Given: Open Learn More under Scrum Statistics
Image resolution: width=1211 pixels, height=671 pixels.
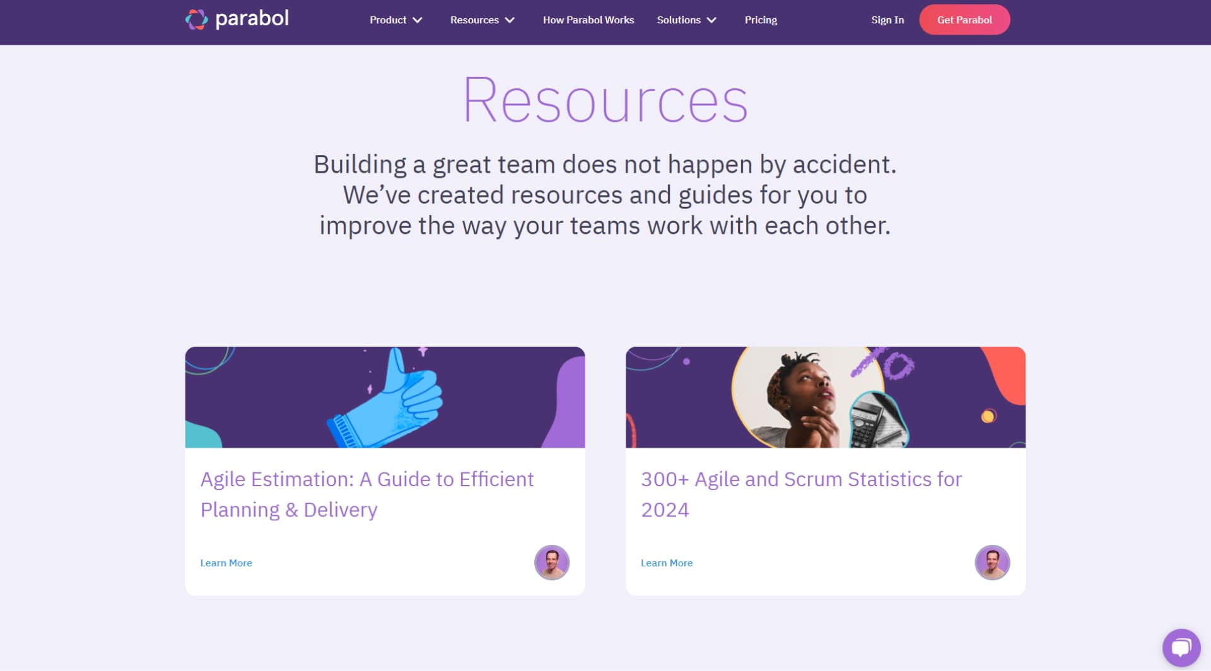Looking at the screenshot, I should [667, 563].
